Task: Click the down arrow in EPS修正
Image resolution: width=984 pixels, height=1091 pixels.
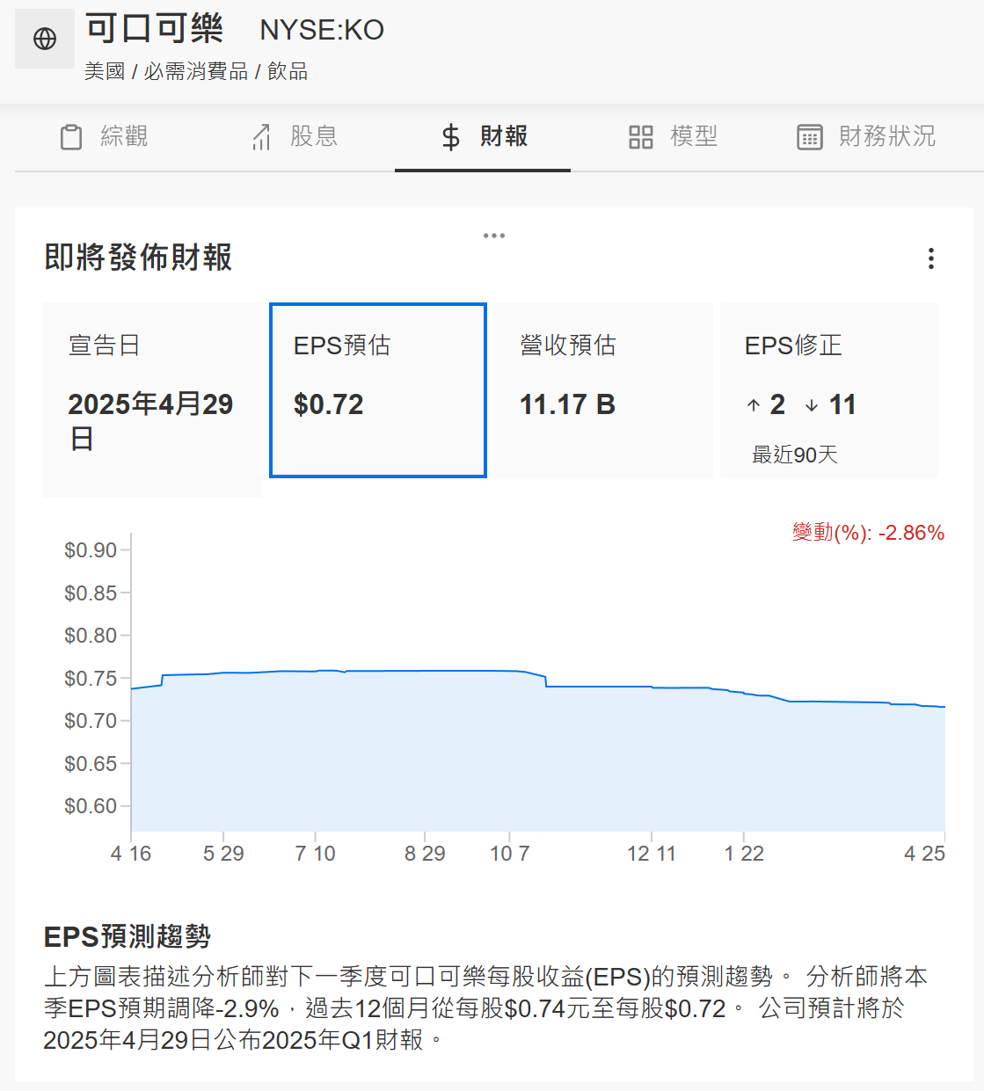Action: 812,405
